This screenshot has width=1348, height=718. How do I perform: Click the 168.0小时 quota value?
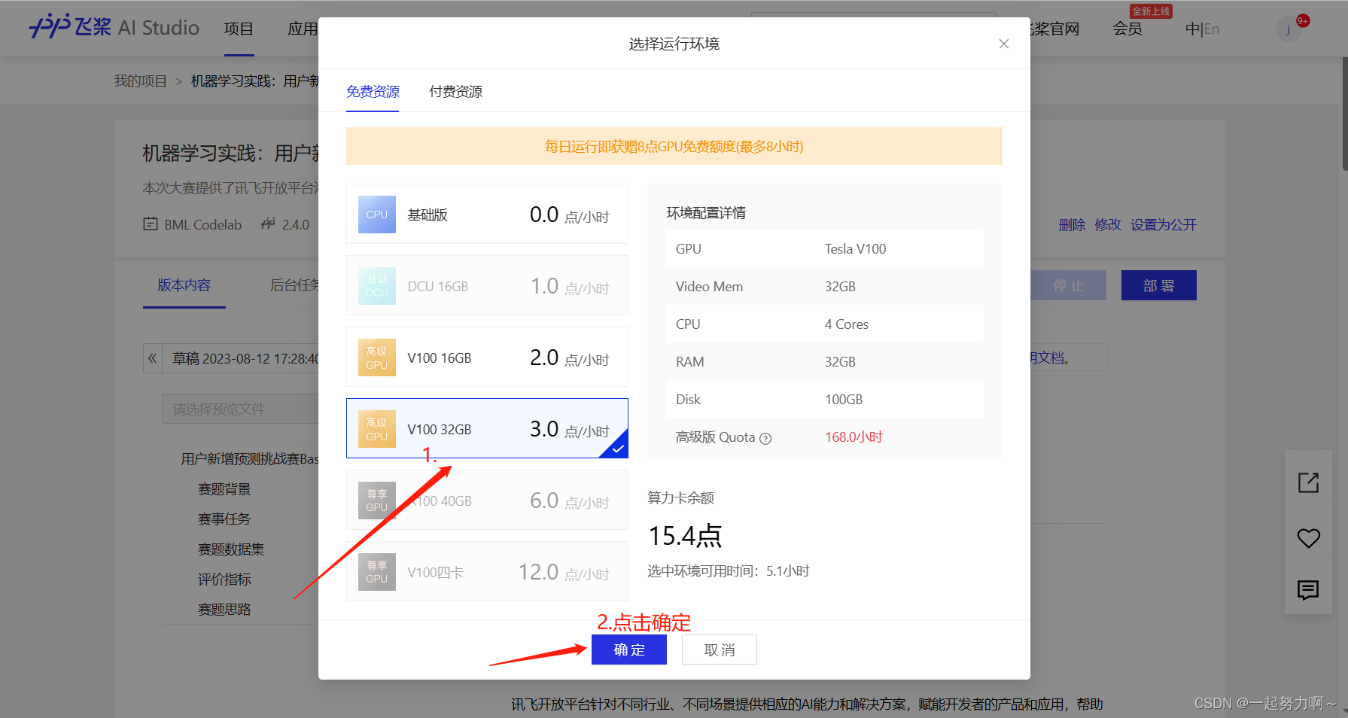click(854, 437)
